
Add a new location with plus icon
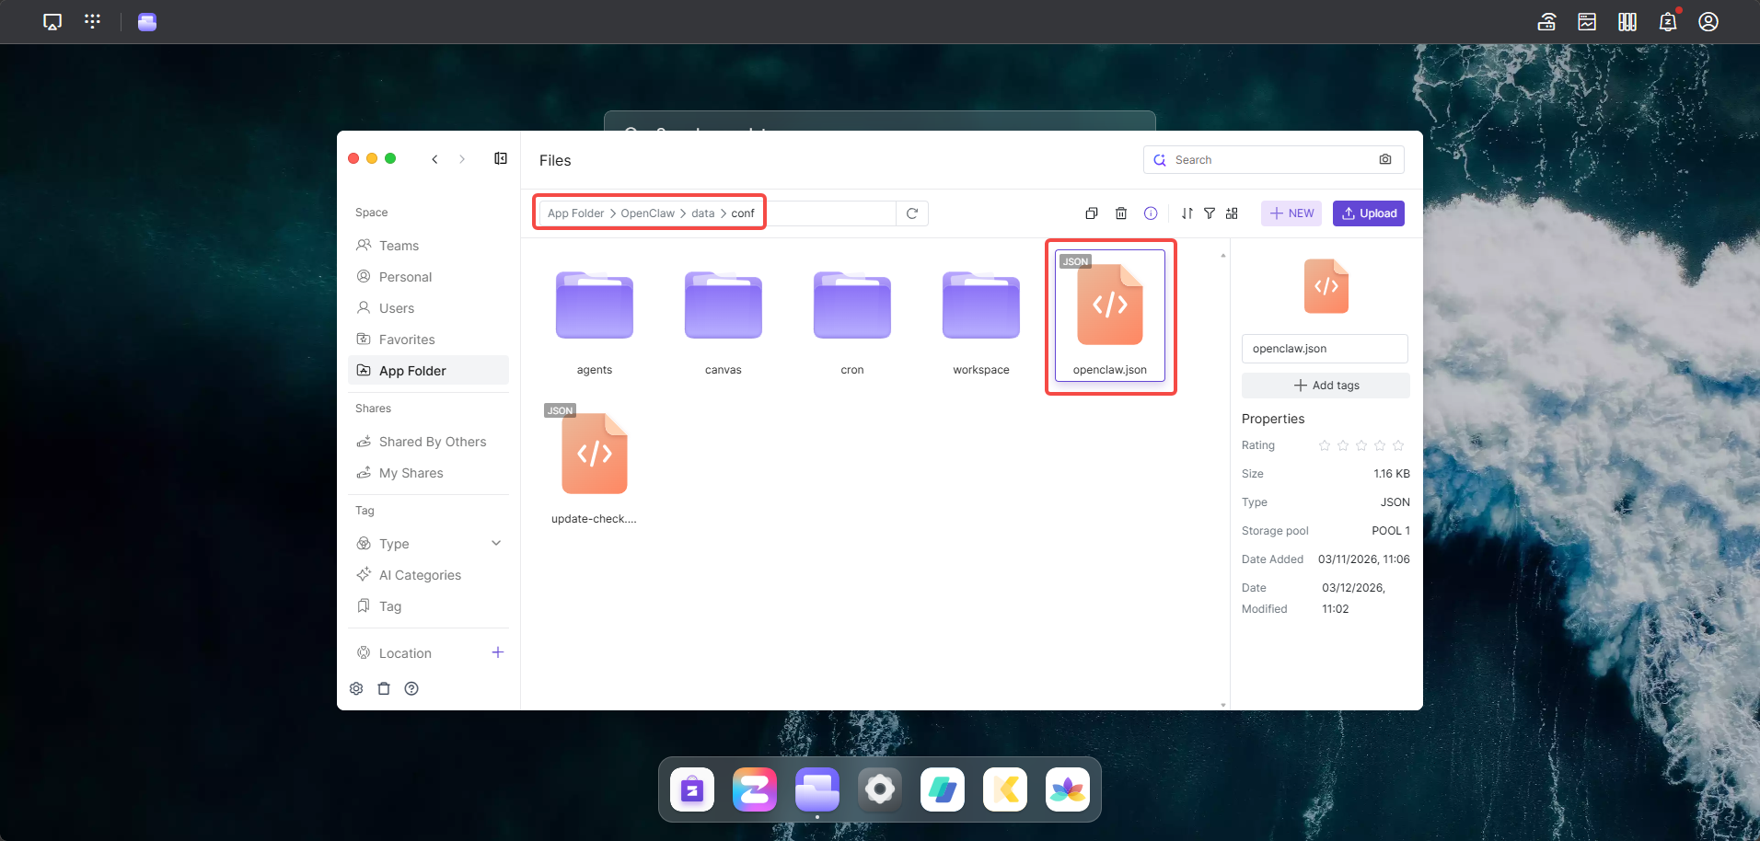498,652
